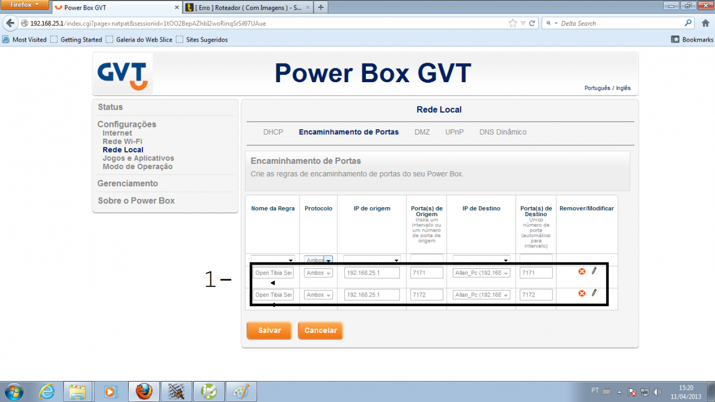Expand the new rule IP de origem dropdown
Screen dimensions: 715x402
(372, 260)
